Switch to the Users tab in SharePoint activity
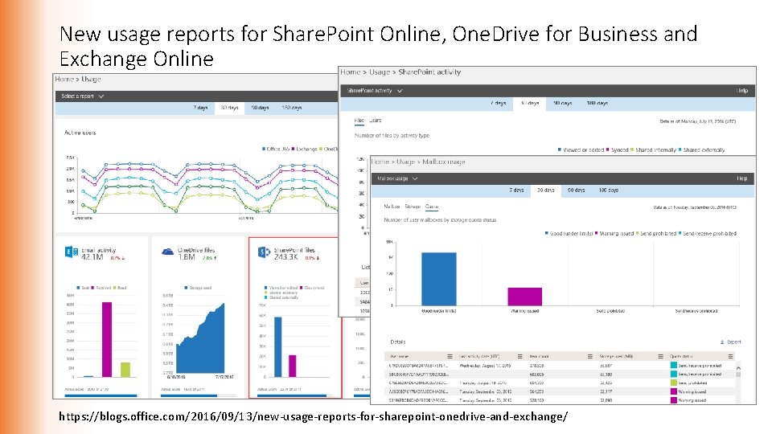The height and width of the screenshot is (434, 772). (376, 121)
